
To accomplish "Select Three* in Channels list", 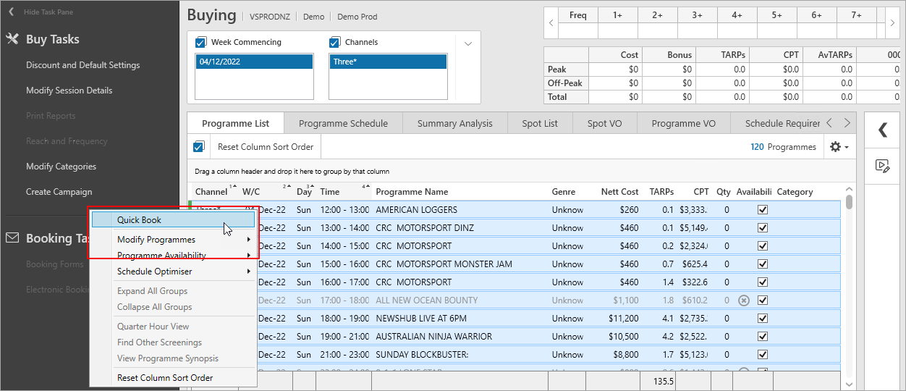I will coord(388,62).
